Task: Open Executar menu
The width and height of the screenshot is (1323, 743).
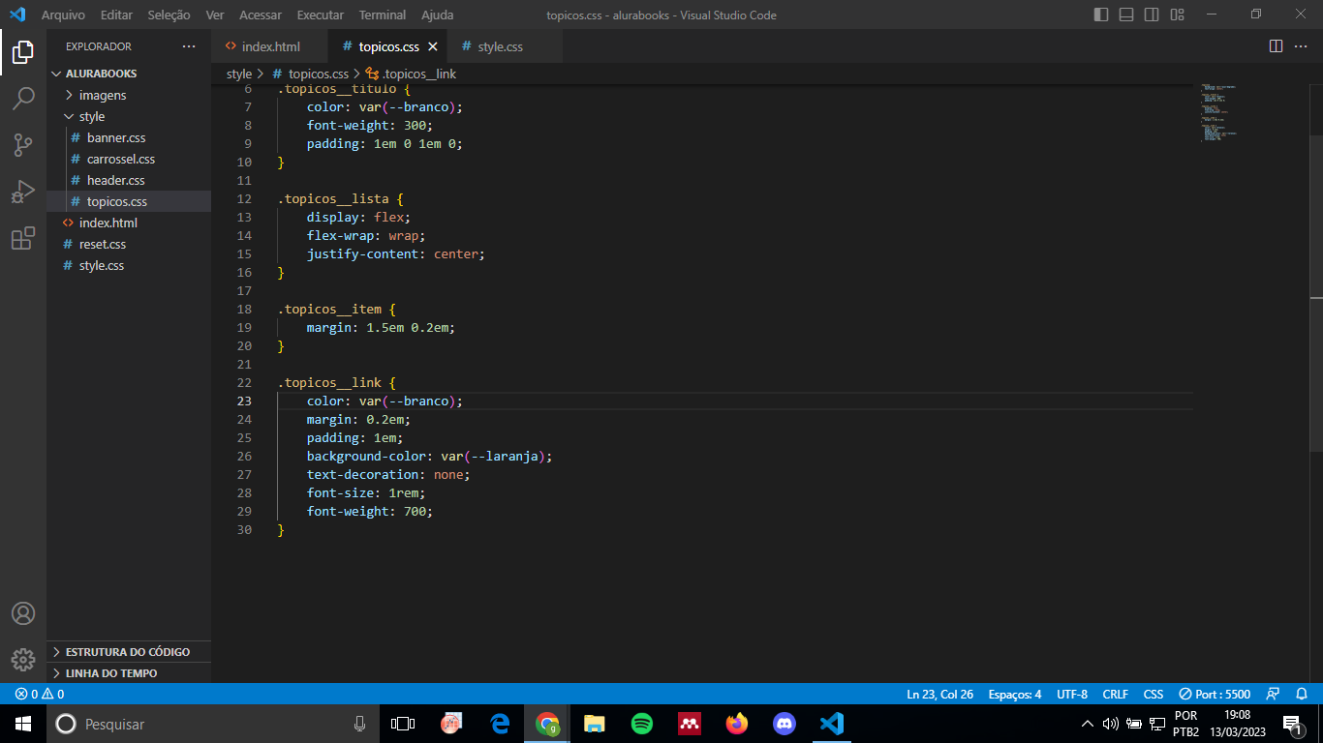Action: 320,15
